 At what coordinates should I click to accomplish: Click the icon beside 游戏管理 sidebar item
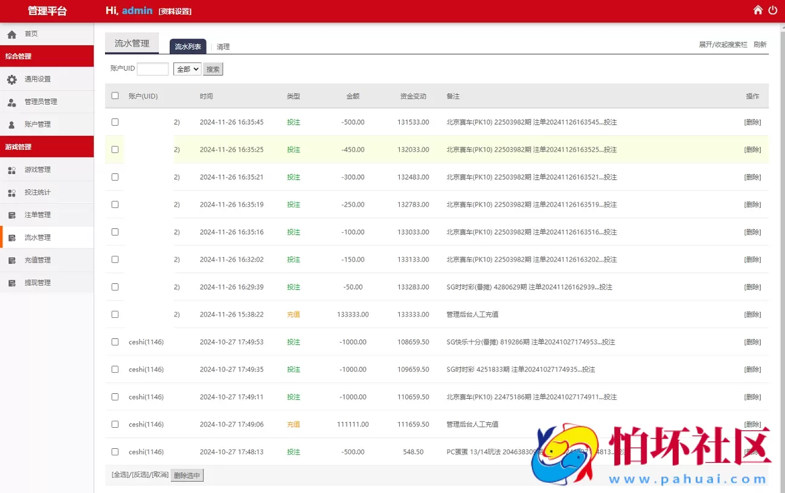(x=11, y=170)
